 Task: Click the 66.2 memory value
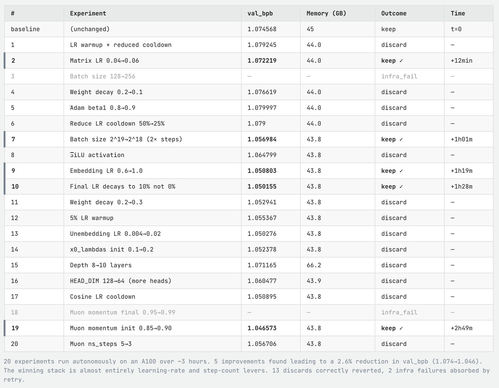[314, 265]
